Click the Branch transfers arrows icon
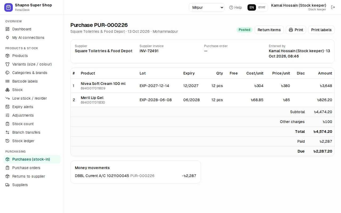Image resolution: width=341 pixels, height=213 pixels. 7,132
